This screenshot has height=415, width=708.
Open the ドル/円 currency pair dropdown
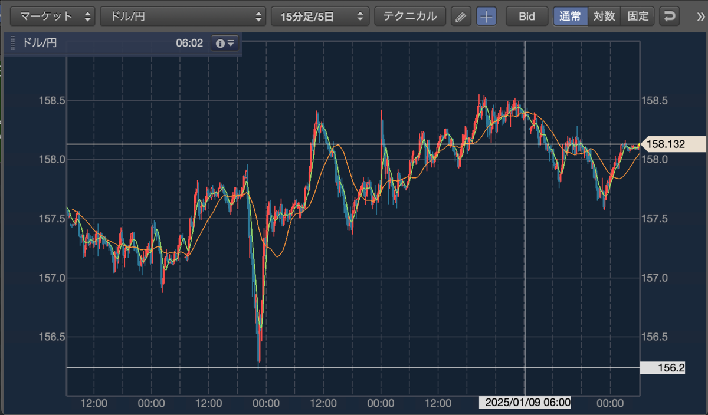point(183,16)
